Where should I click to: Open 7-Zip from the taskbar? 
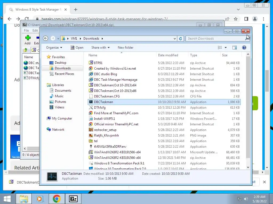73,199
